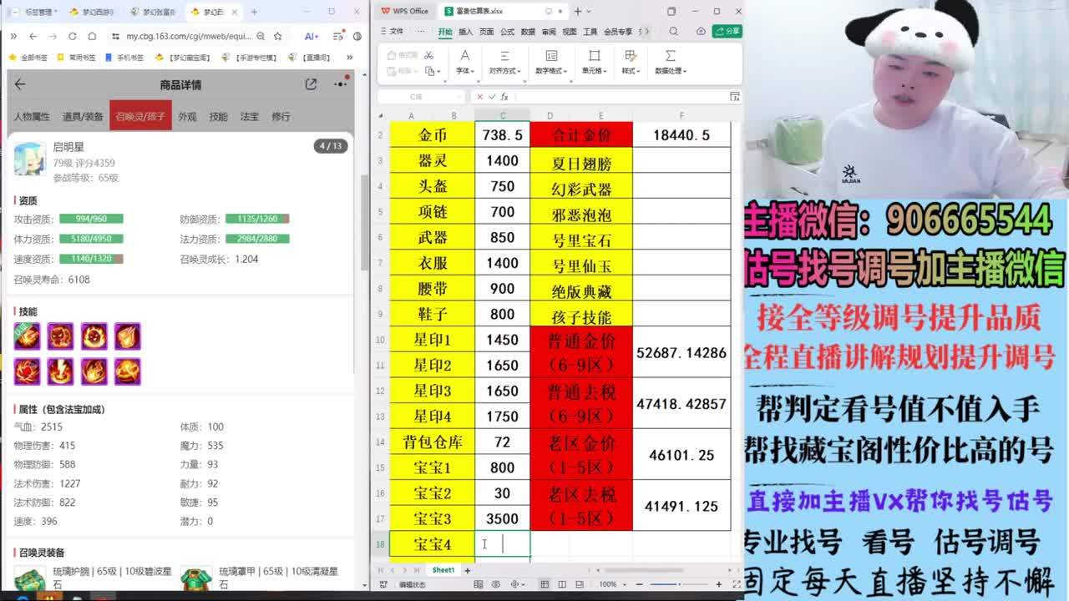Click the WPS cloud upload icon

[701, 31]
